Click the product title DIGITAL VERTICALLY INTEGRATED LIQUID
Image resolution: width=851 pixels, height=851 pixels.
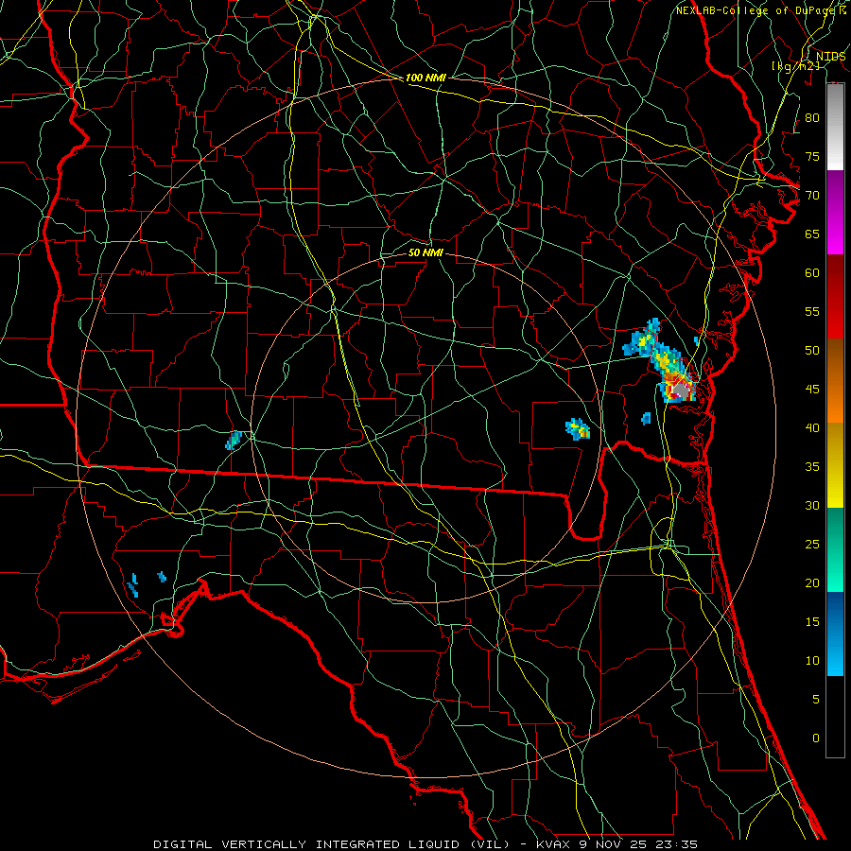(309, 844)
